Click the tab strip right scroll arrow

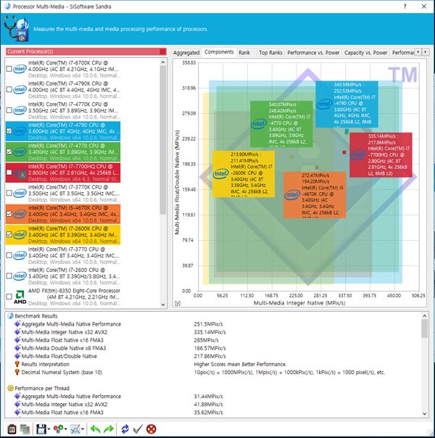point(426,51)
